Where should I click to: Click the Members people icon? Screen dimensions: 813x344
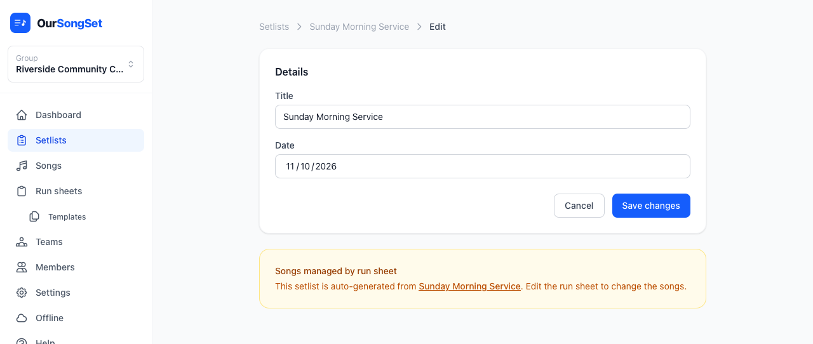(x=22, y=267)
